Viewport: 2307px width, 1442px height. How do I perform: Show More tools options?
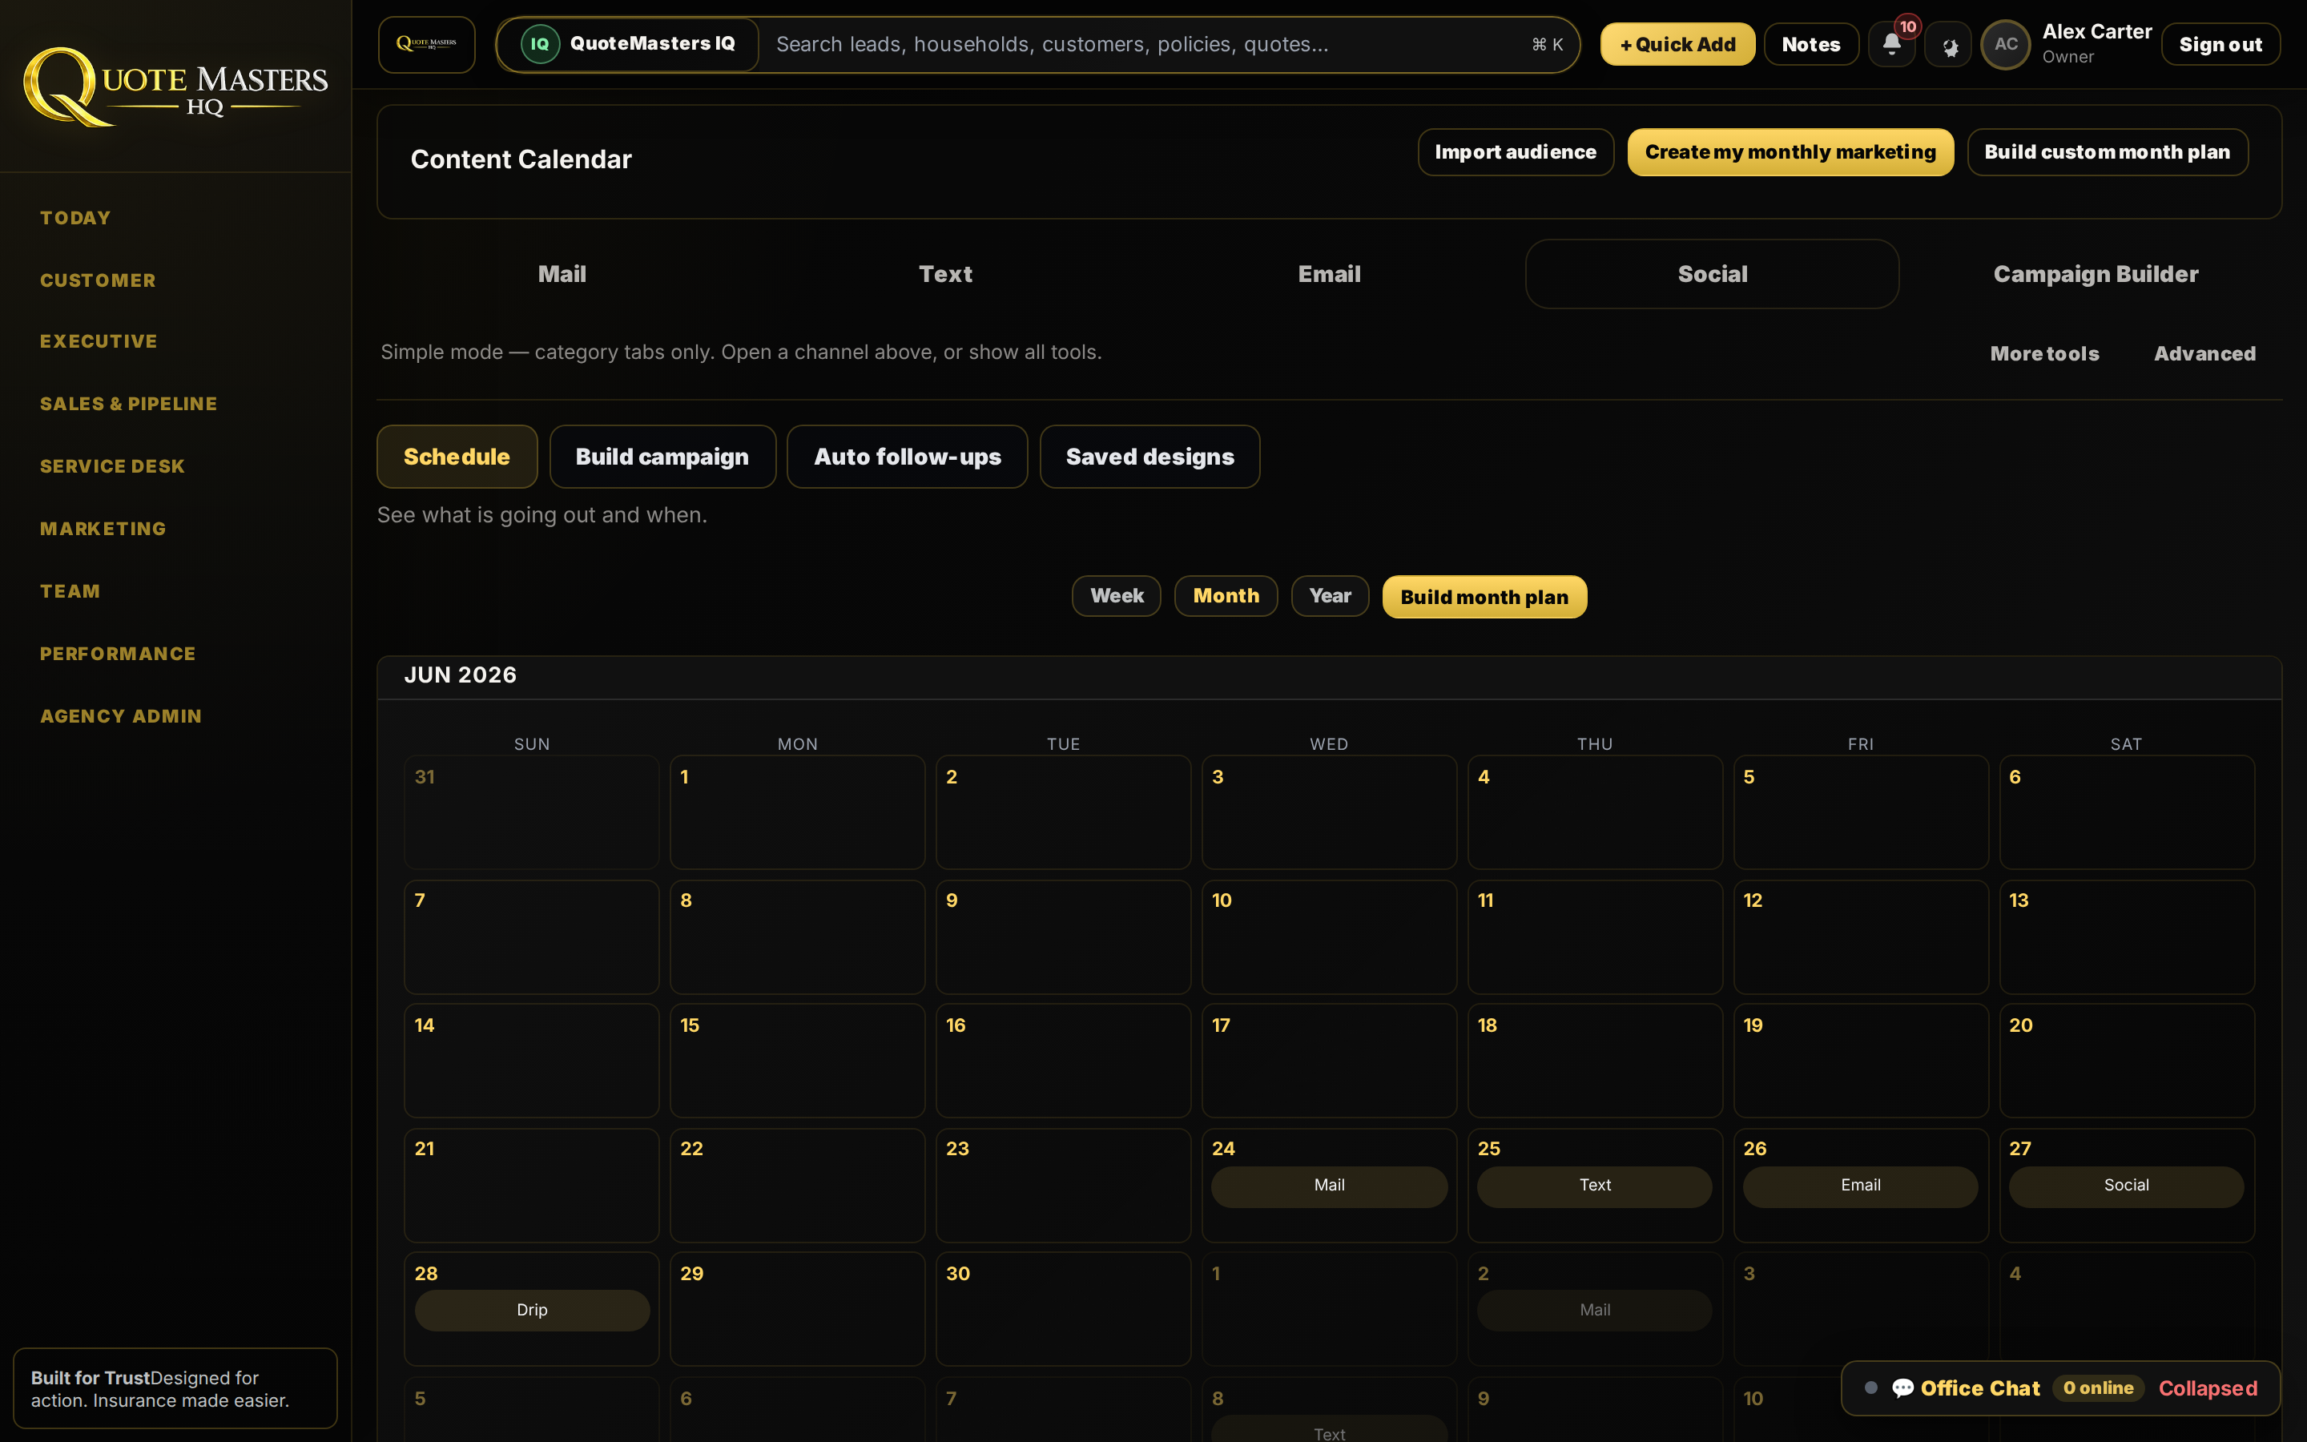(x=2045, y=352)
